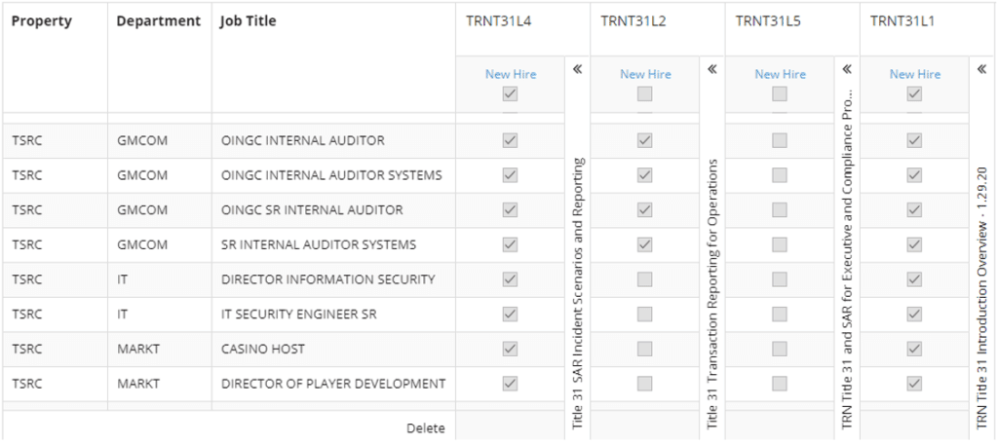Collapse the TRNT31L2 column group chevron

pos(711,69)
